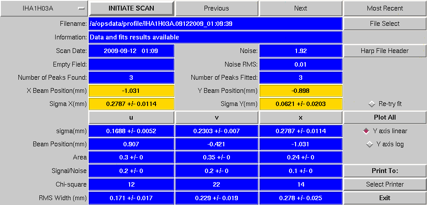427x205 pixels.
Task: Go to the Previous scan
Action: (216, 8)
